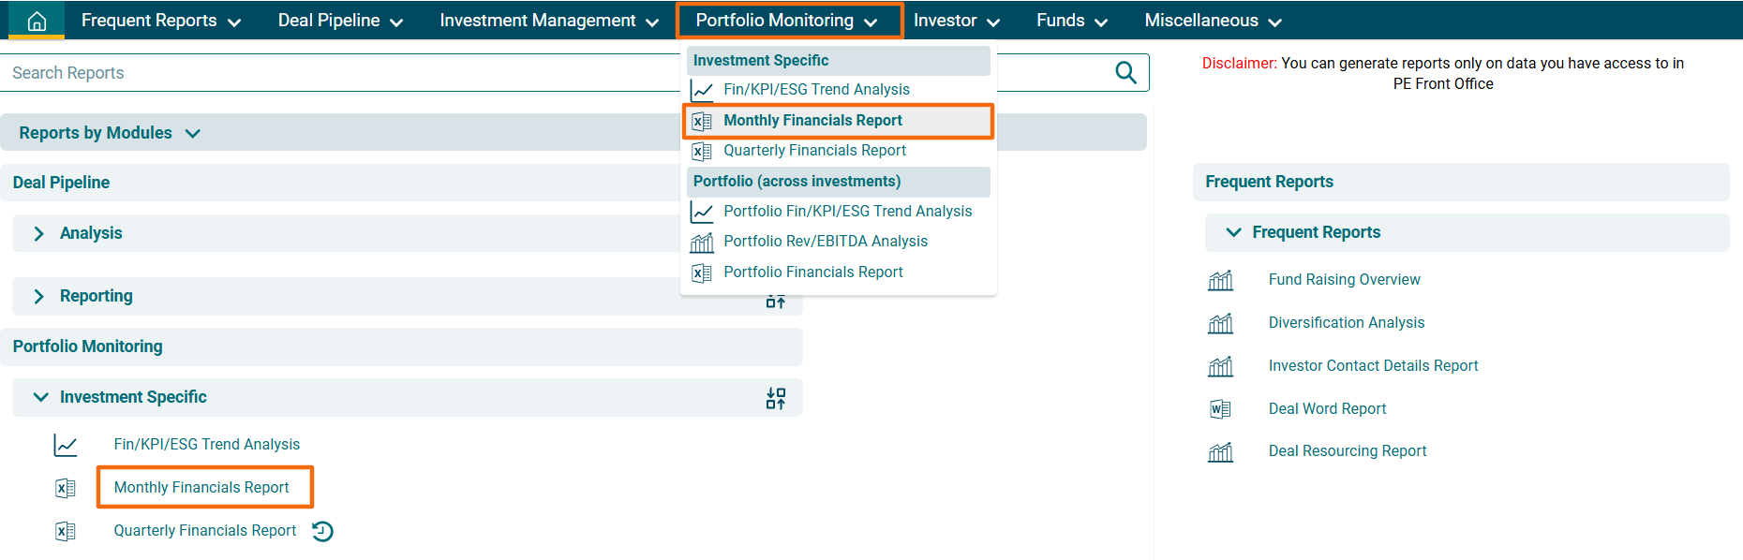Click the Excel icon beside Portfolio Financials Report

pos(701,273)
